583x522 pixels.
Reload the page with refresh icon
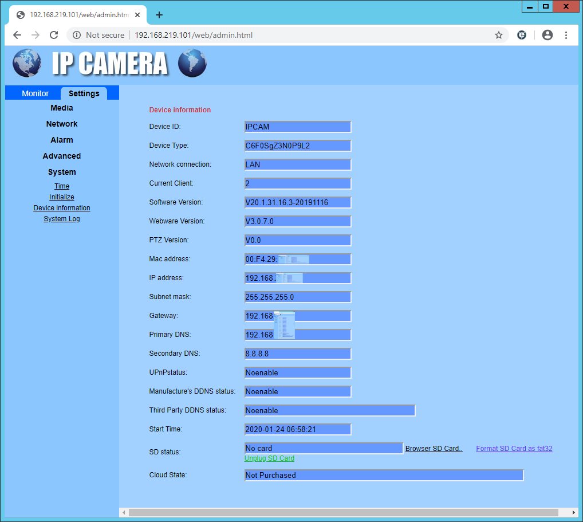tap(54, 35)
